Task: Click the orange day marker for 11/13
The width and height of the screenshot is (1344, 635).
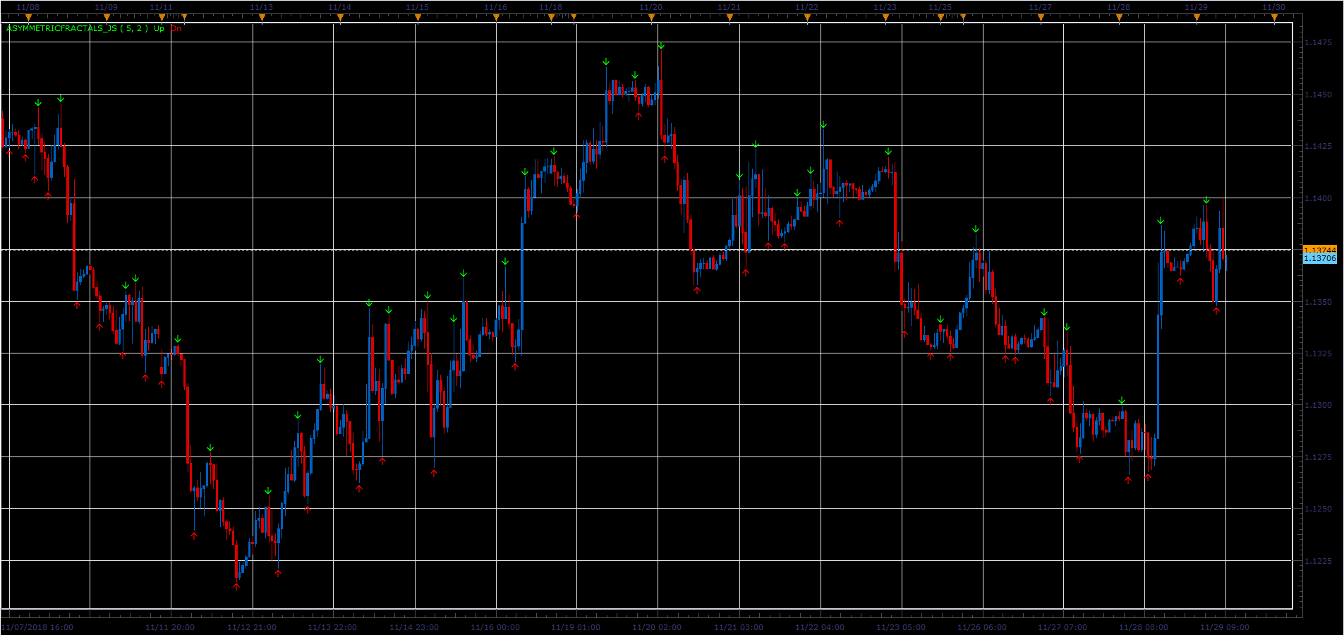Action: click(x=262, y=17)
